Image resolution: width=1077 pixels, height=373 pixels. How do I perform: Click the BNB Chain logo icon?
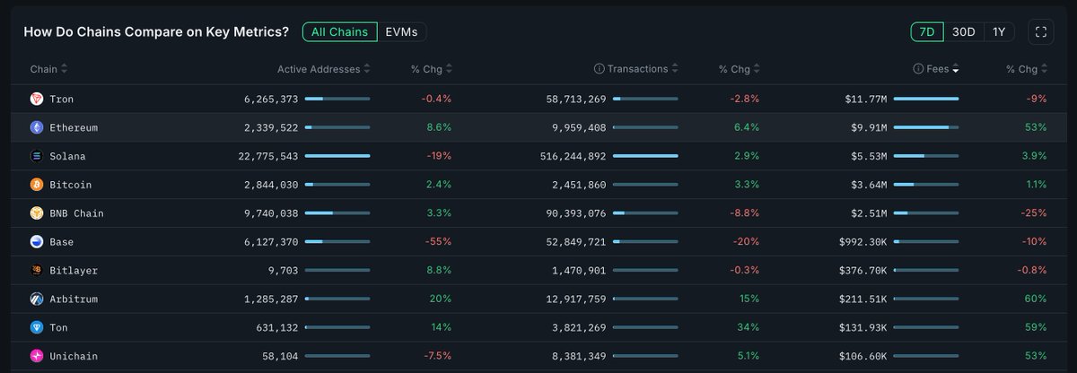point(37,213)
